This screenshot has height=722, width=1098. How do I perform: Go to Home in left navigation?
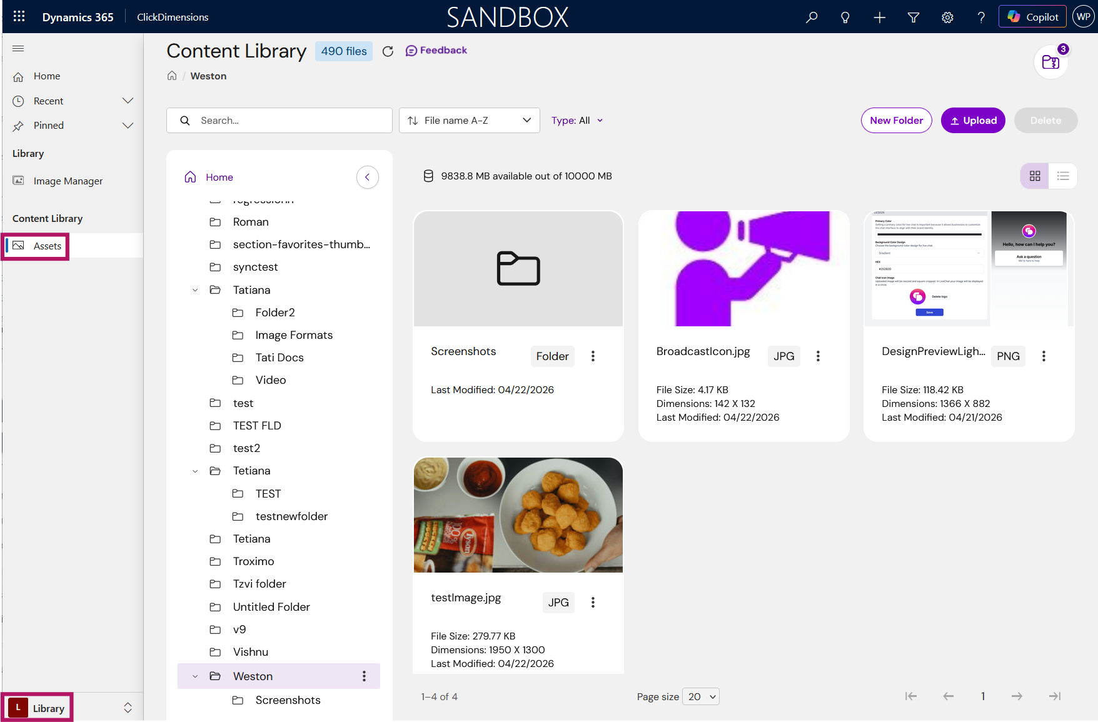click(47, 76)
